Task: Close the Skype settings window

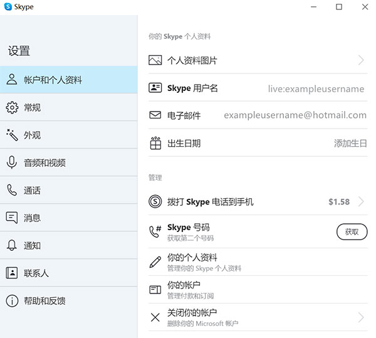Action: [365, 7]
